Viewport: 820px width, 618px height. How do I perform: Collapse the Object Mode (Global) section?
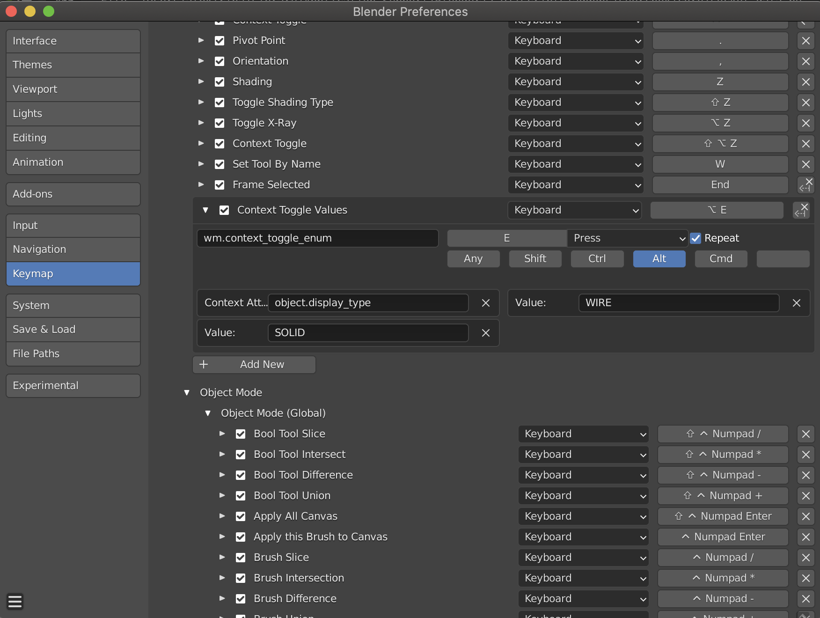tap(208, 413)
